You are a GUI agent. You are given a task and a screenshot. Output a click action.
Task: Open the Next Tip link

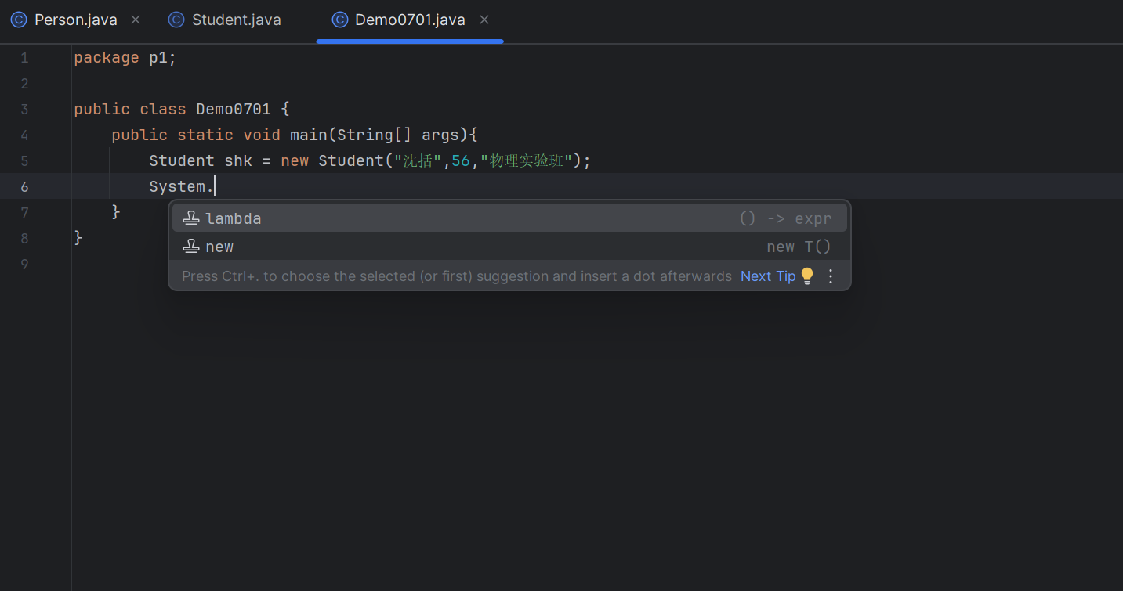(x=766, y=276)
